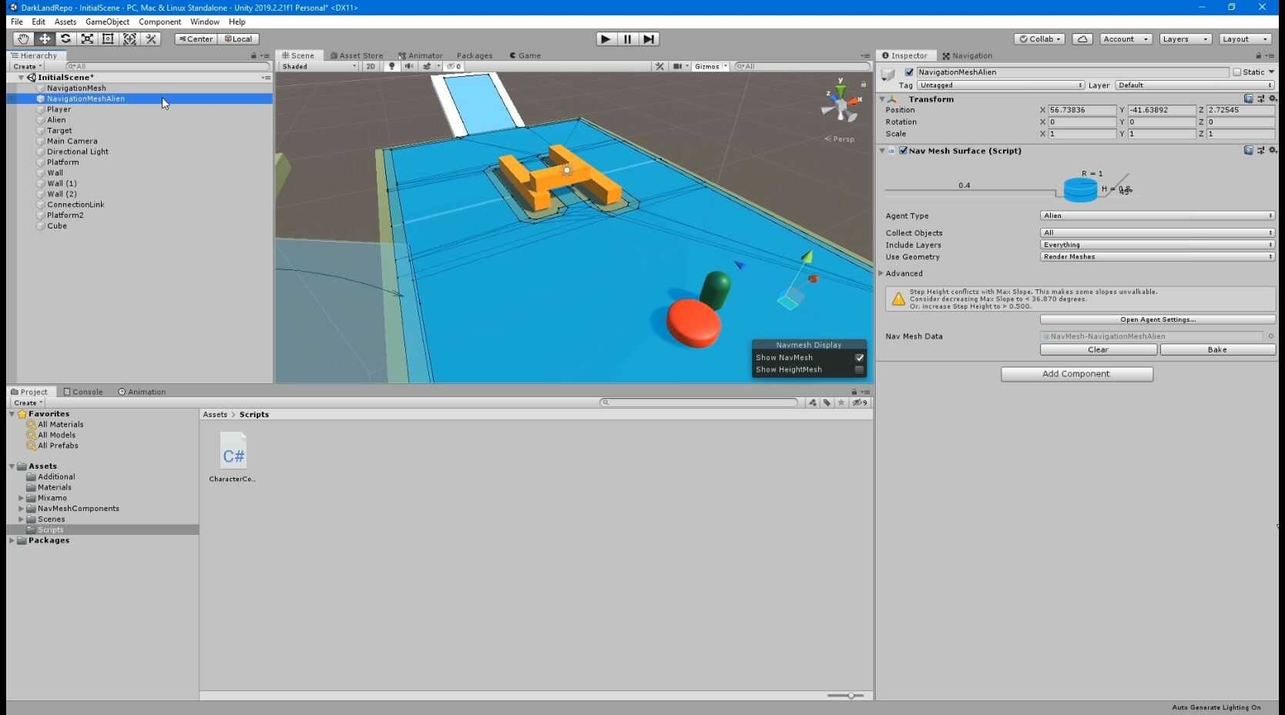The height and width of the screenshot is (715, 1285).
Task: Click the Step forward button
Action: pos(649,38)
